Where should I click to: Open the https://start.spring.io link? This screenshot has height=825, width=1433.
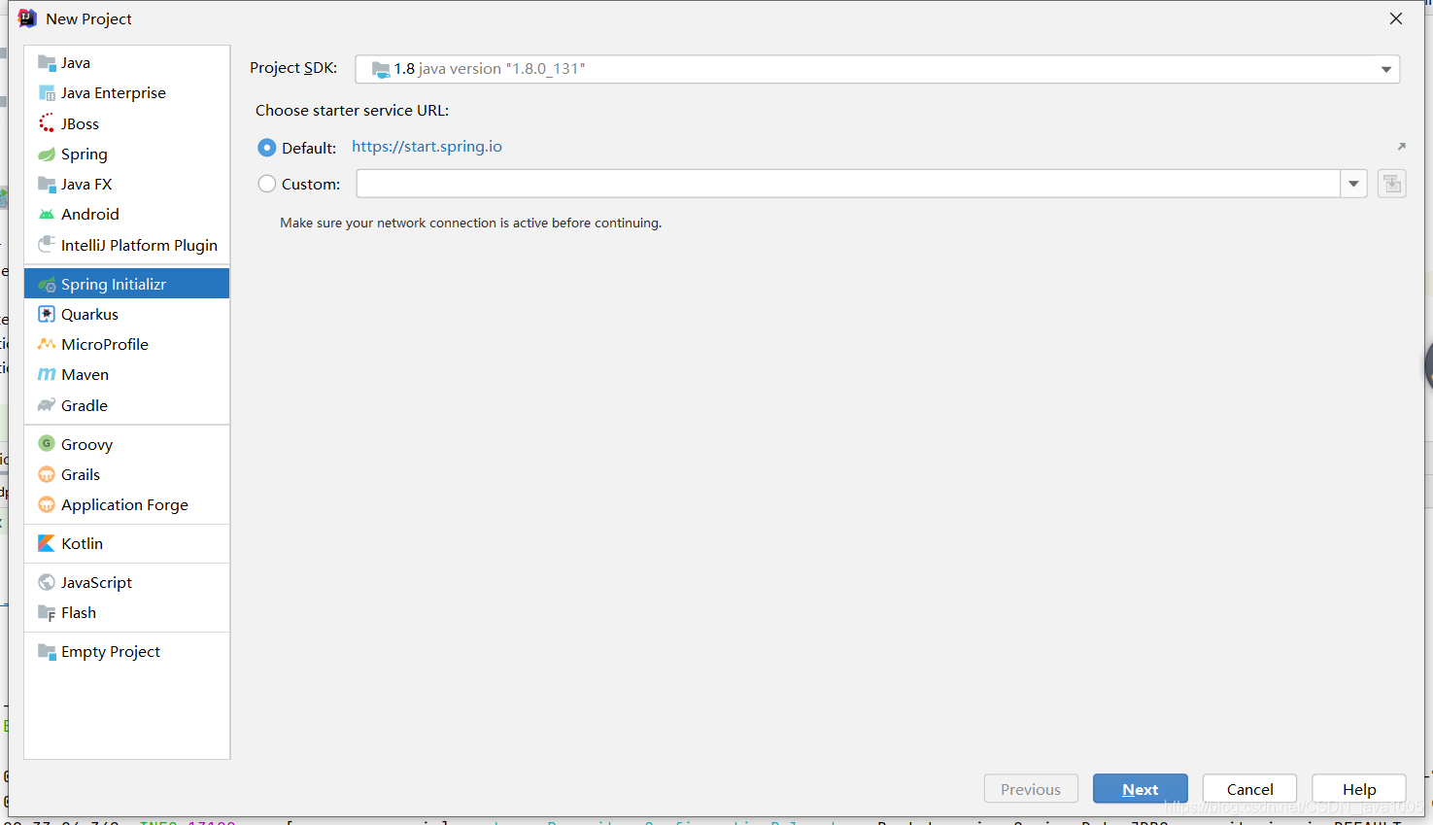coord(426,147)
